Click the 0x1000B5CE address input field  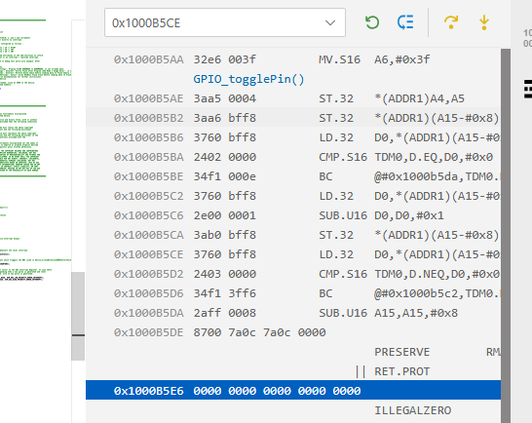225,22
